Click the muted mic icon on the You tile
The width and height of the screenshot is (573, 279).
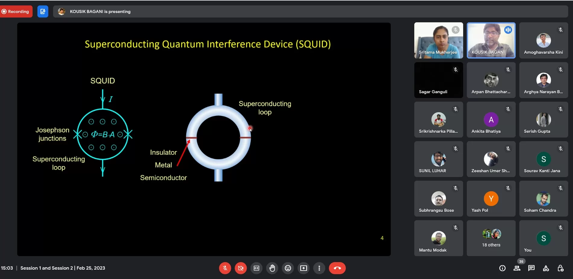[x=561, y=228]
